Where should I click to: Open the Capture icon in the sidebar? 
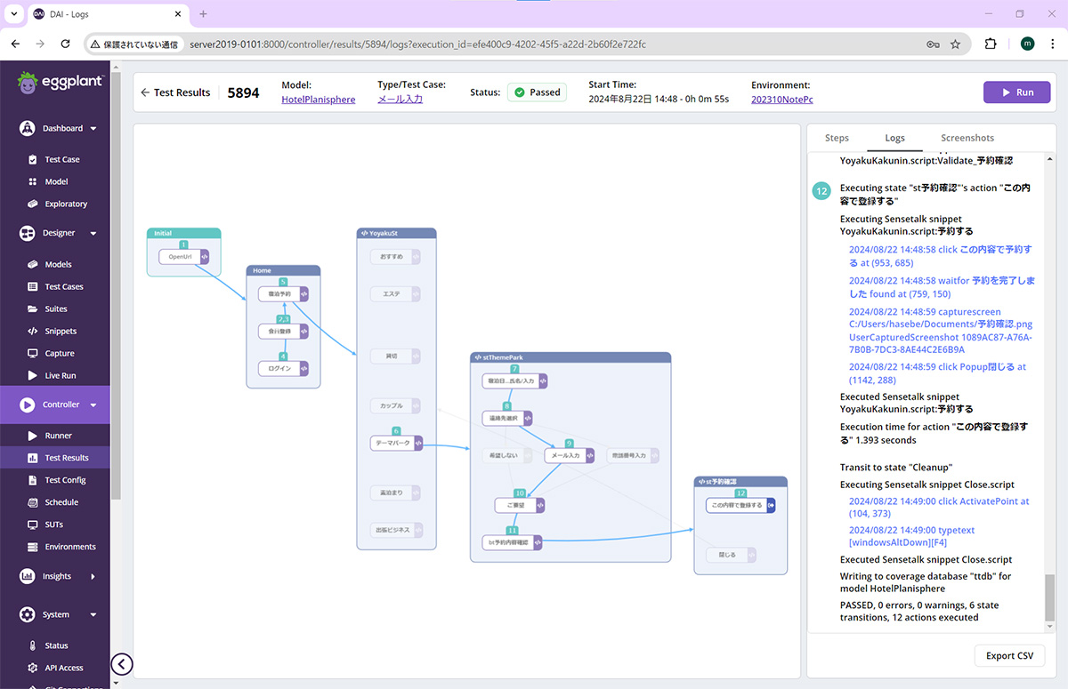[33, 353]
